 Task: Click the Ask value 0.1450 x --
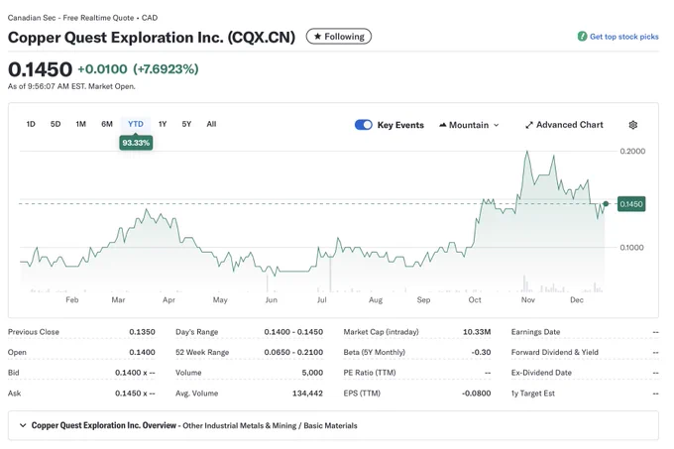pos(135,393)
